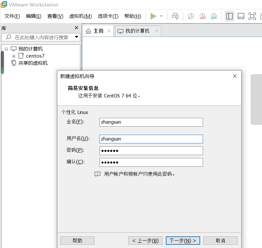The image size is (262, 248).
Task: Close the 主页 tab
Action: [x=109, y=31]
